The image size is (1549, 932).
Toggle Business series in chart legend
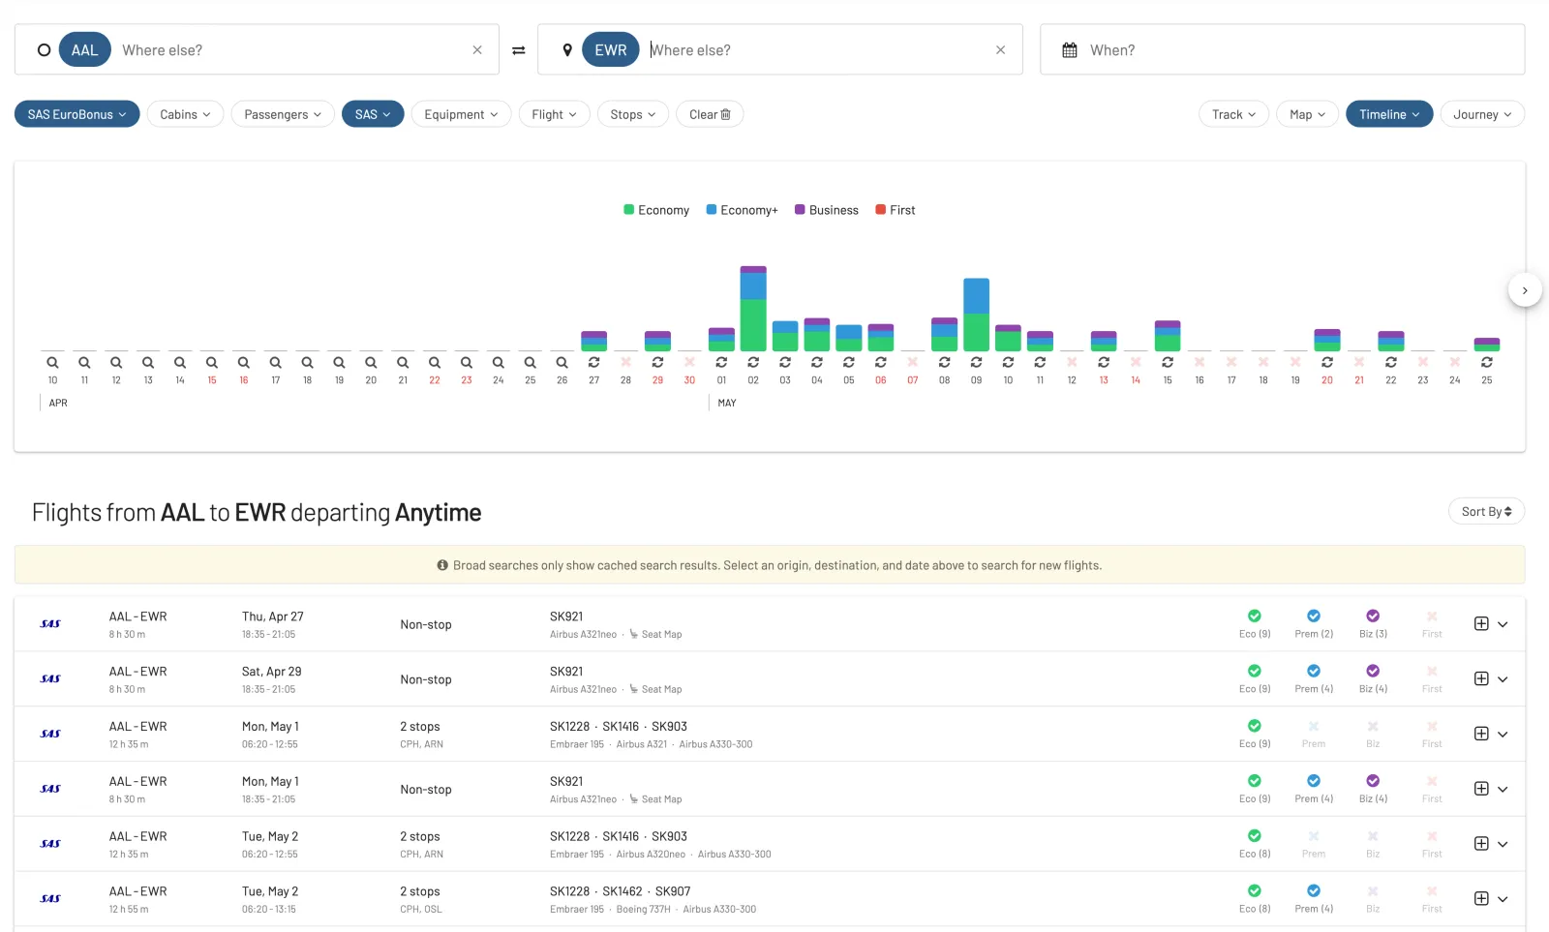[x=827, y=210]
